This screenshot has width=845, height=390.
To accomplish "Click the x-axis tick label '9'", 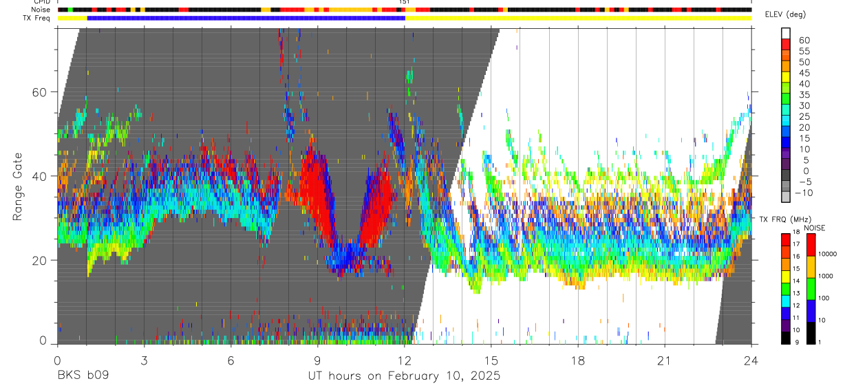I will point(317,360).
